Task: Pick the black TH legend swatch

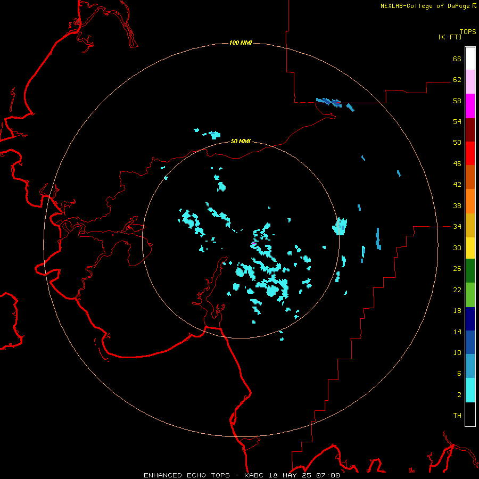Action: [470, 414]
